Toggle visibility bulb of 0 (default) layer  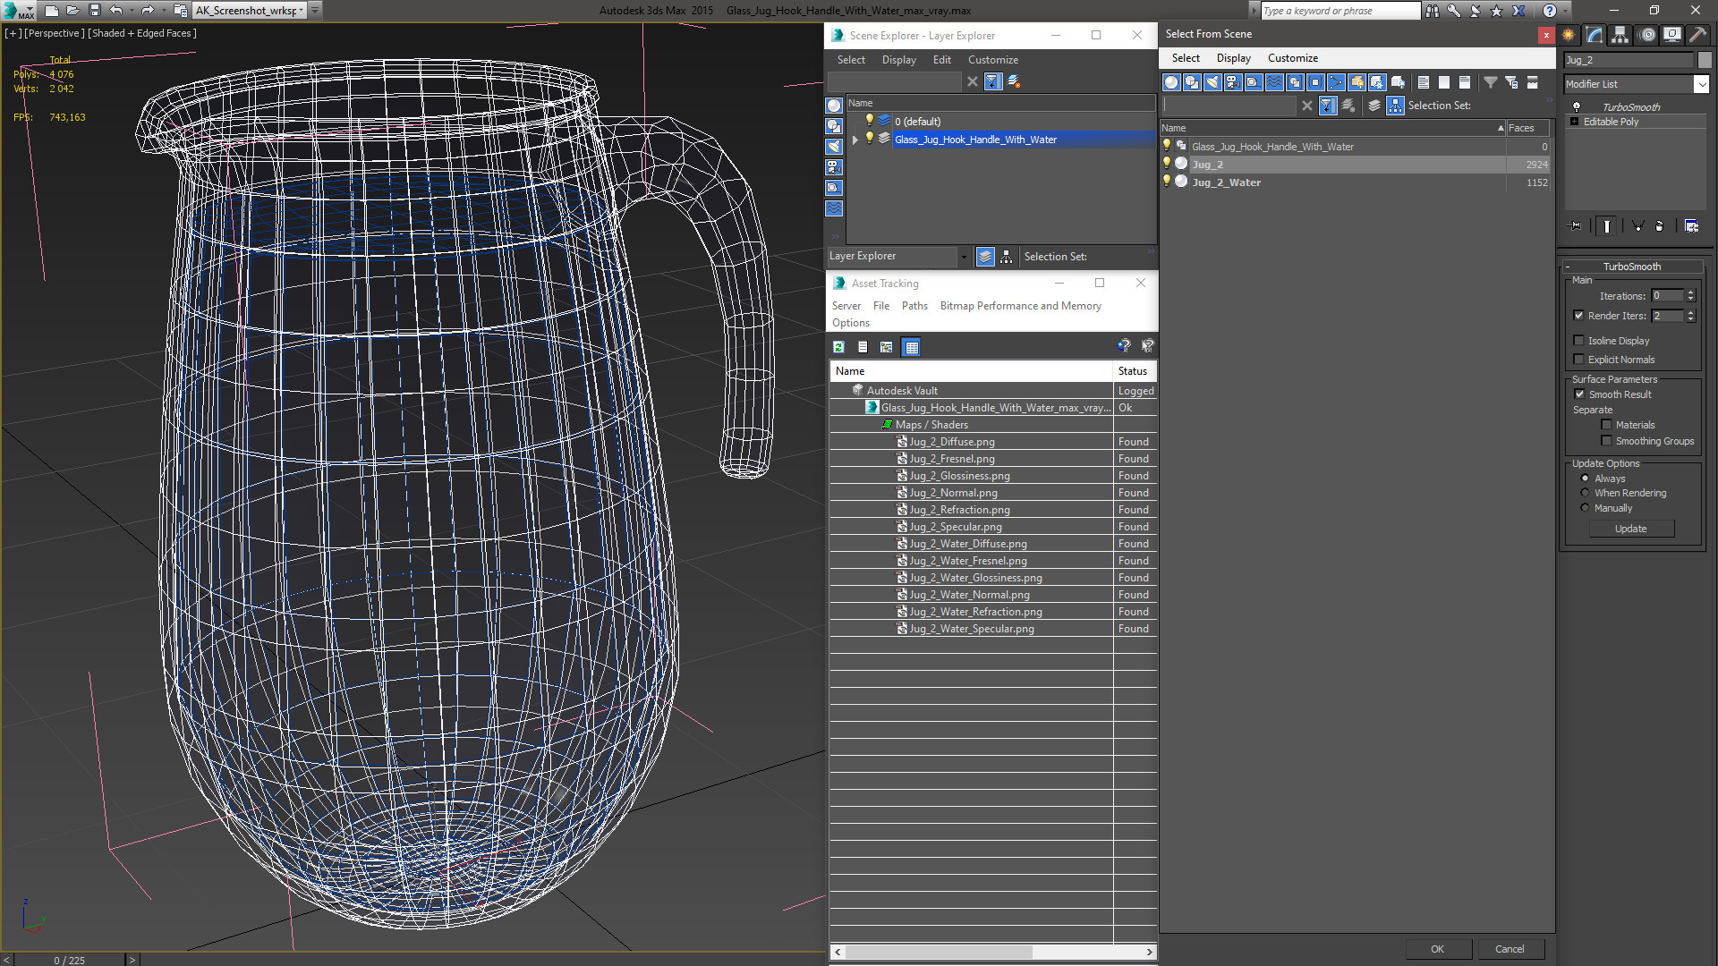869,121
